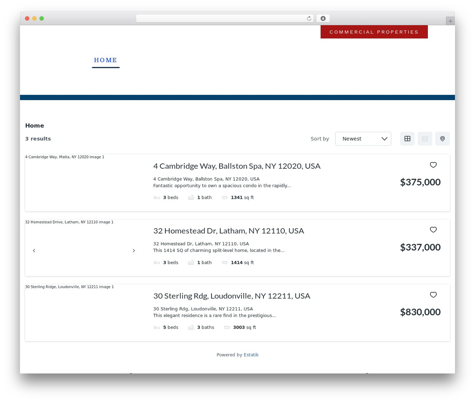
Task: Switch to list view layout
Action: coord(425,139)
